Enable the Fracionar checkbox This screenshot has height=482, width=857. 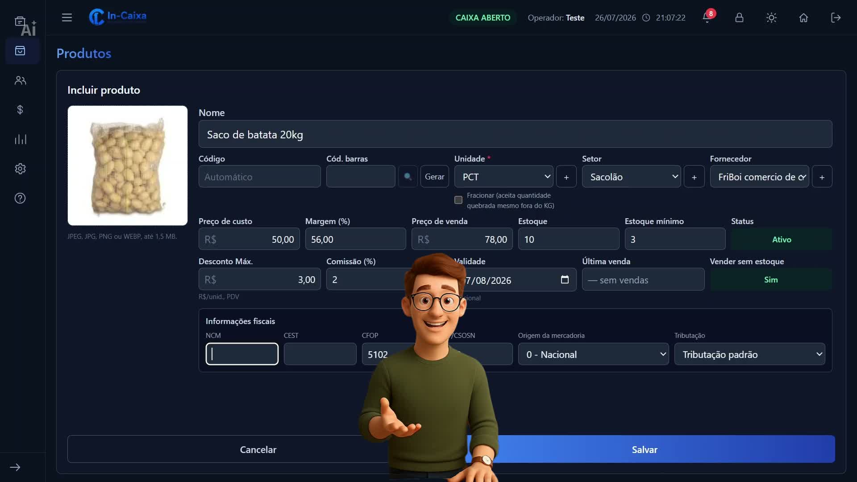click(458, 200)
